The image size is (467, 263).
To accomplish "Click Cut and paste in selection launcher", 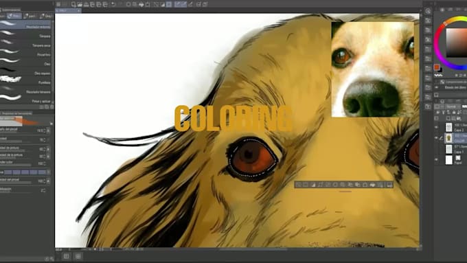I will point(350,185).
